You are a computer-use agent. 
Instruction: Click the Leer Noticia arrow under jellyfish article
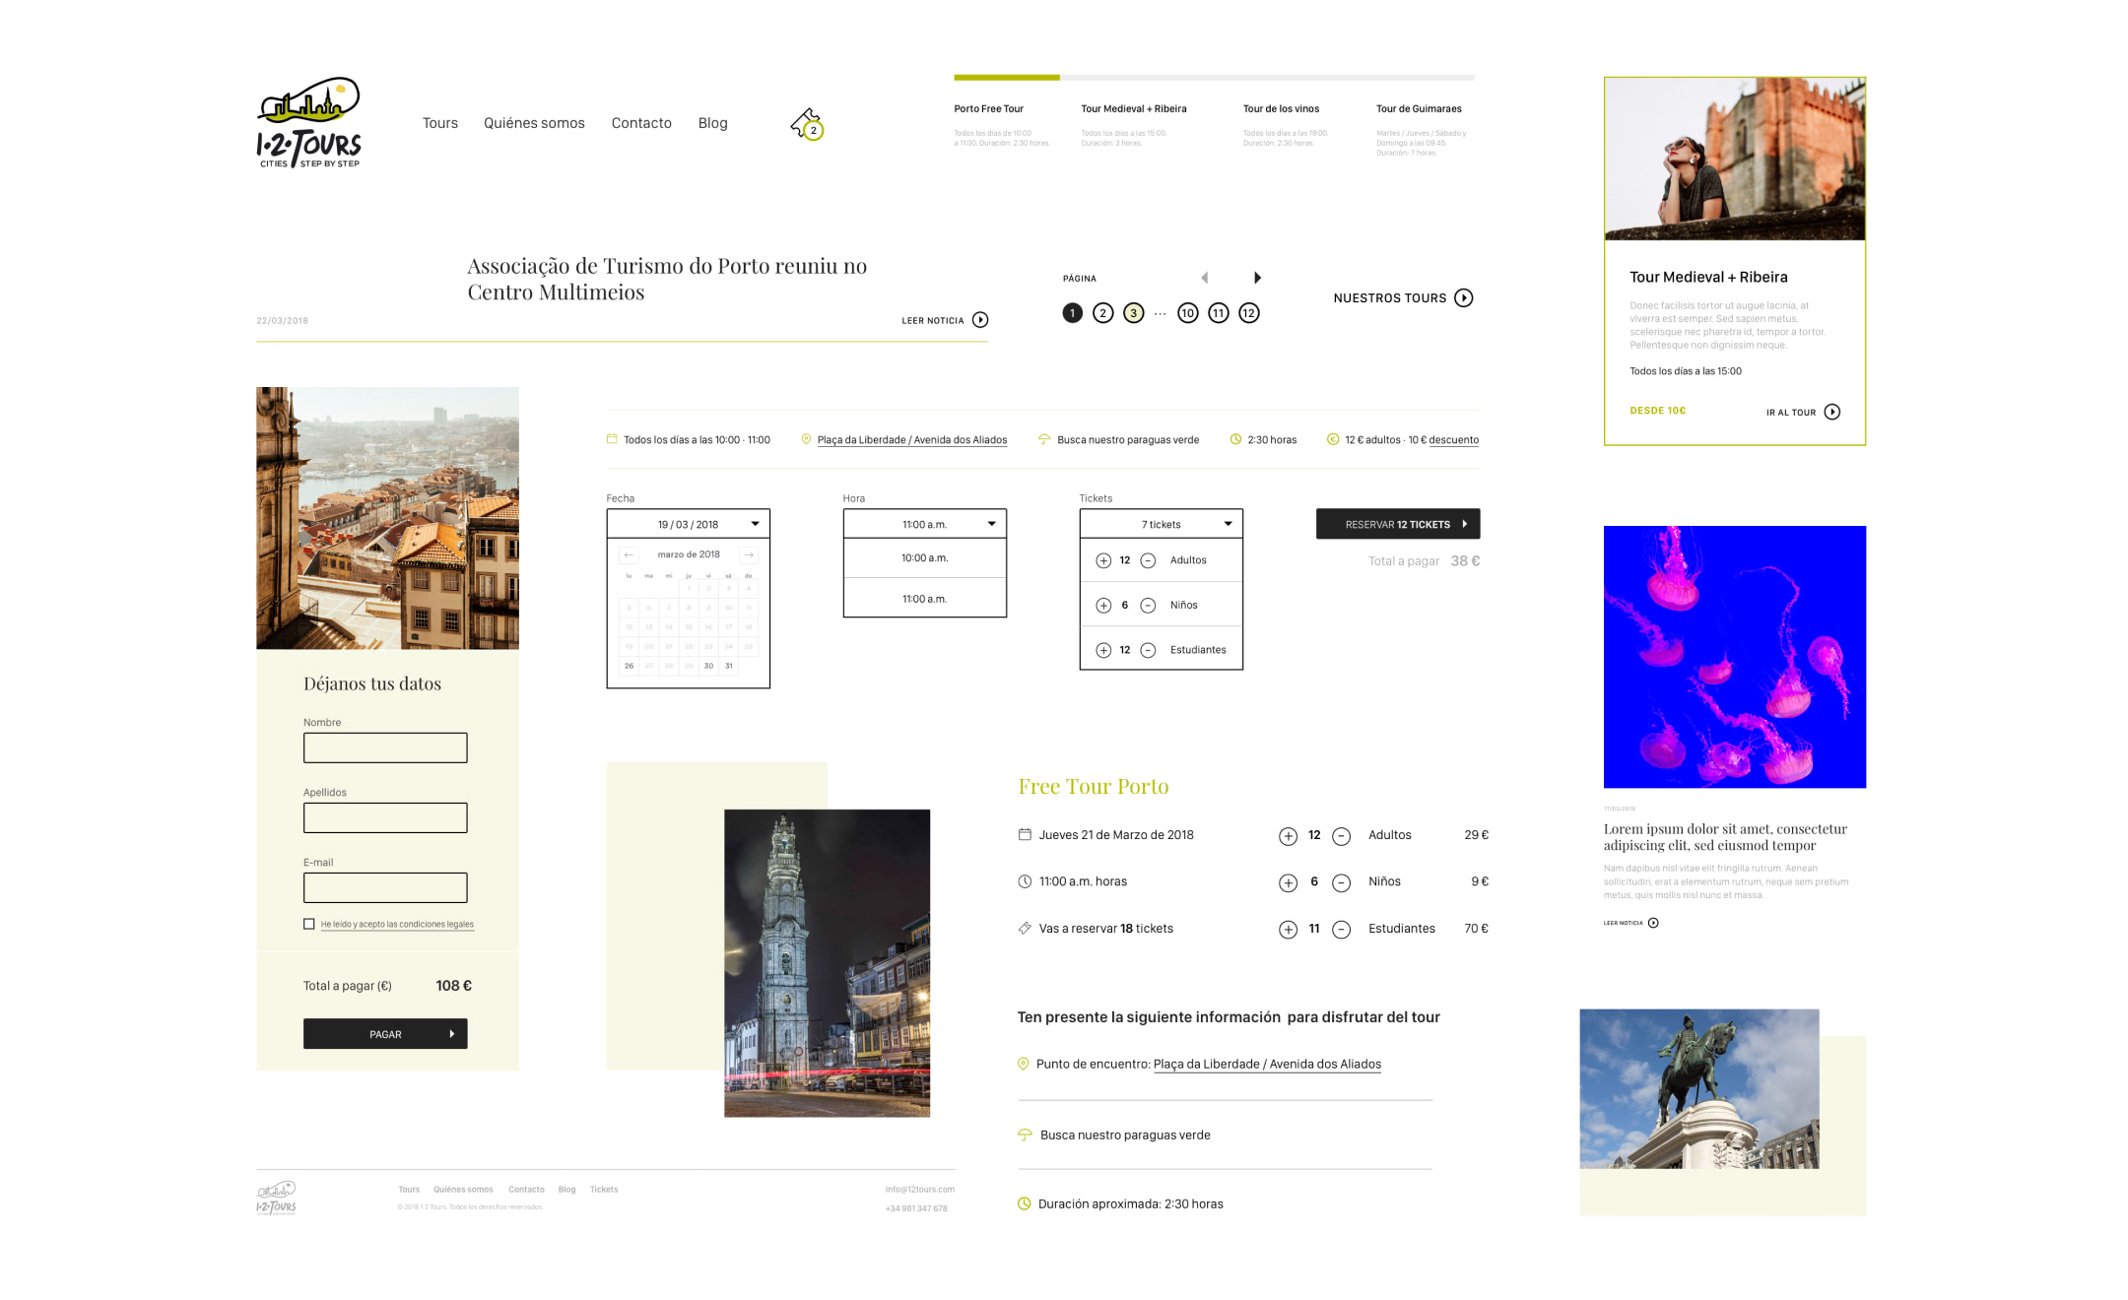coord(1653,923)
